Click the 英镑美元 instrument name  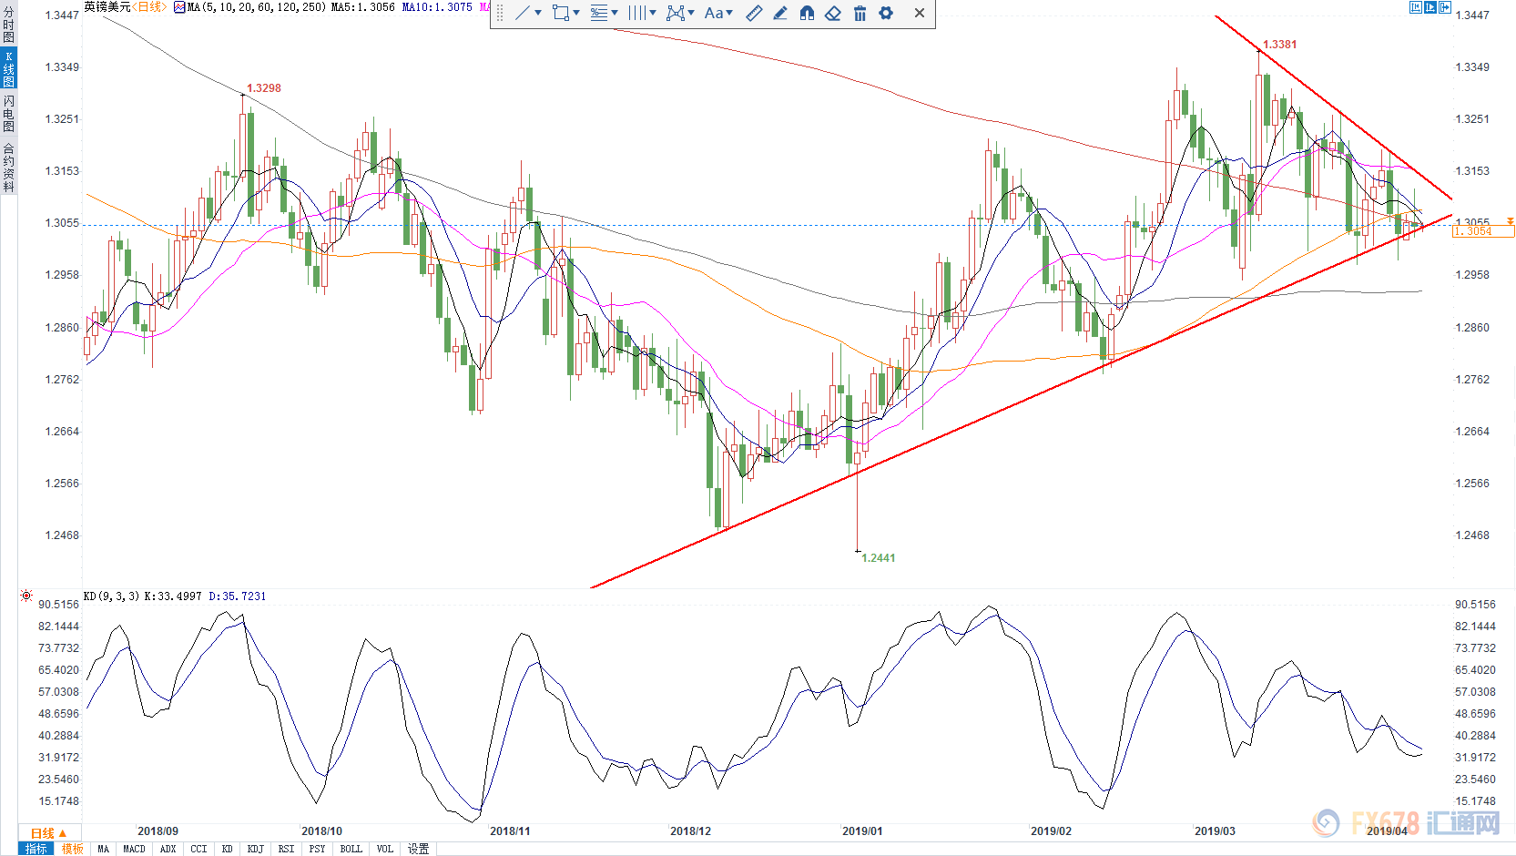coord(107,6)
